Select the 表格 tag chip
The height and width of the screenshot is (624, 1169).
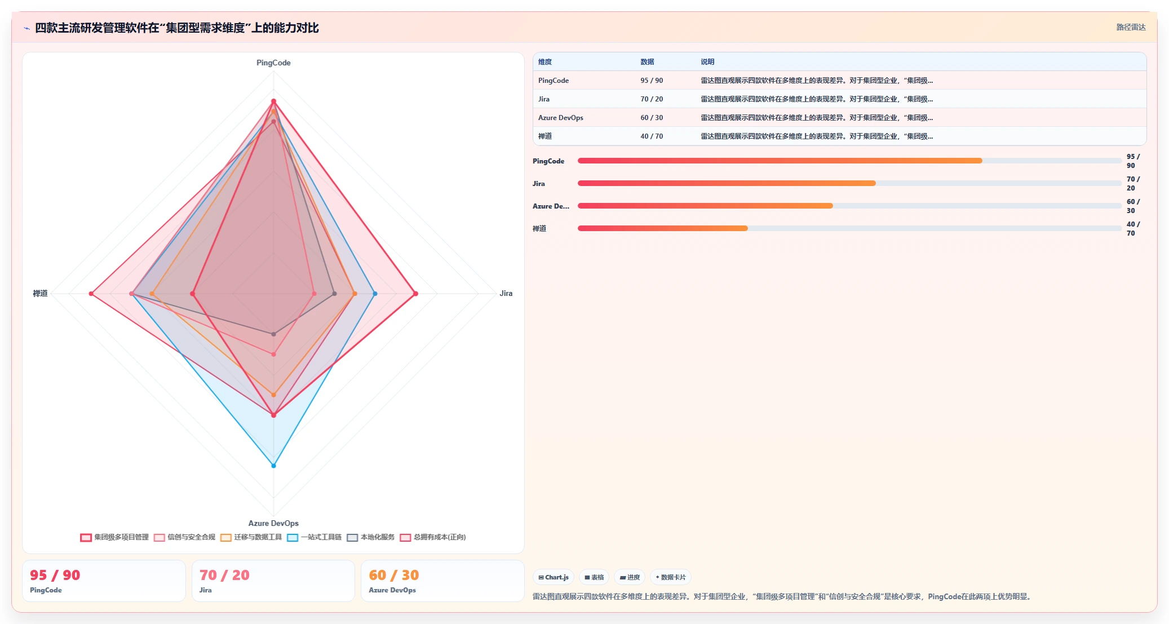[x=594, y=577]
